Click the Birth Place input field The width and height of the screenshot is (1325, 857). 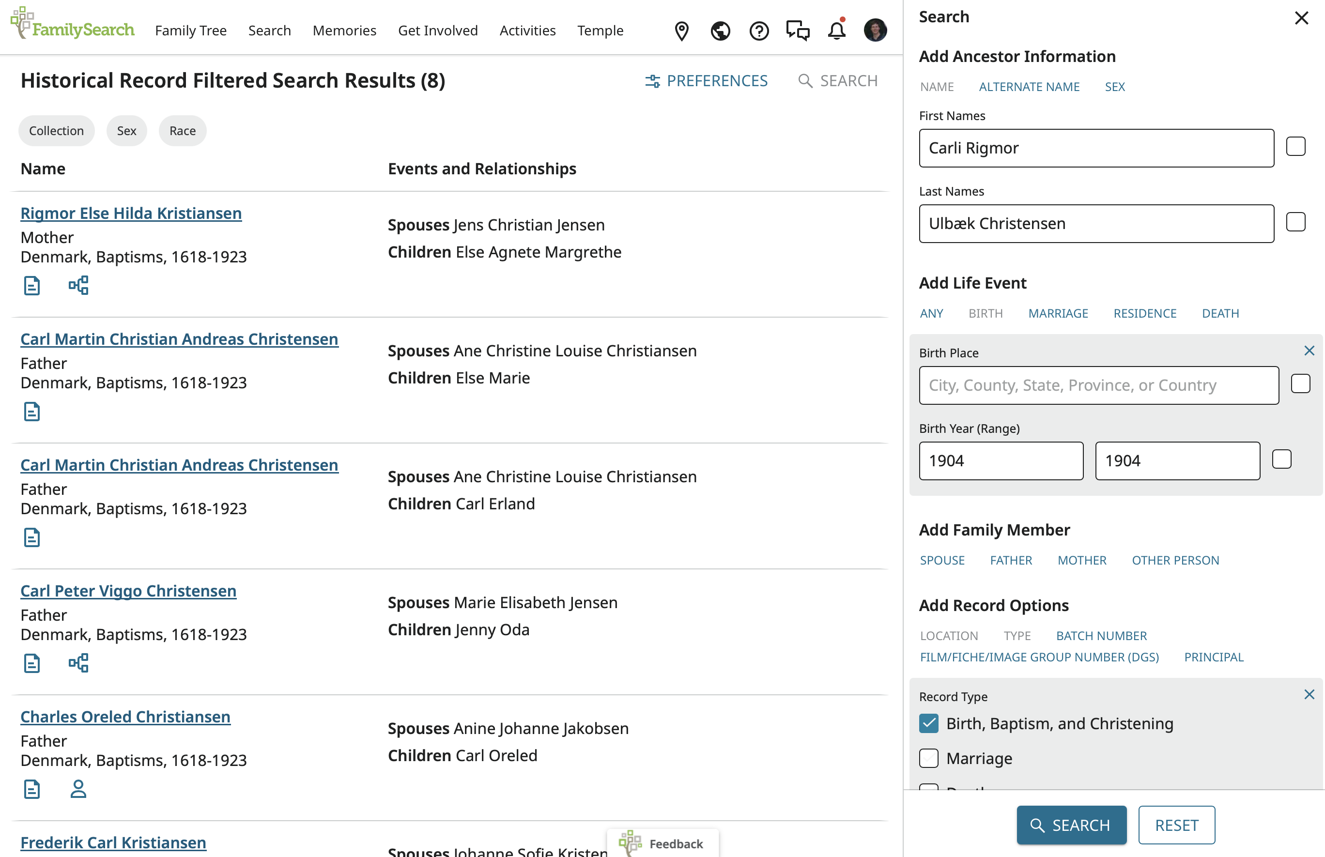tap(1098, 385)
